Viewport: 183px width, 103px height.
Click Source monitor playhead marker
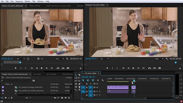[x=20, y=62]
